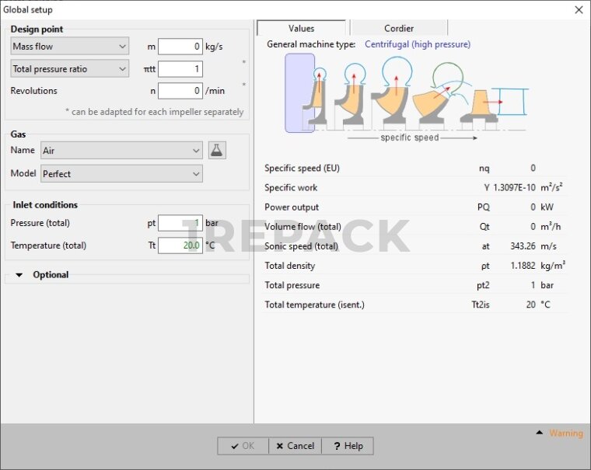Open the gas Name dropdown showing Air
591x470 pixels.
pos(121,151)
